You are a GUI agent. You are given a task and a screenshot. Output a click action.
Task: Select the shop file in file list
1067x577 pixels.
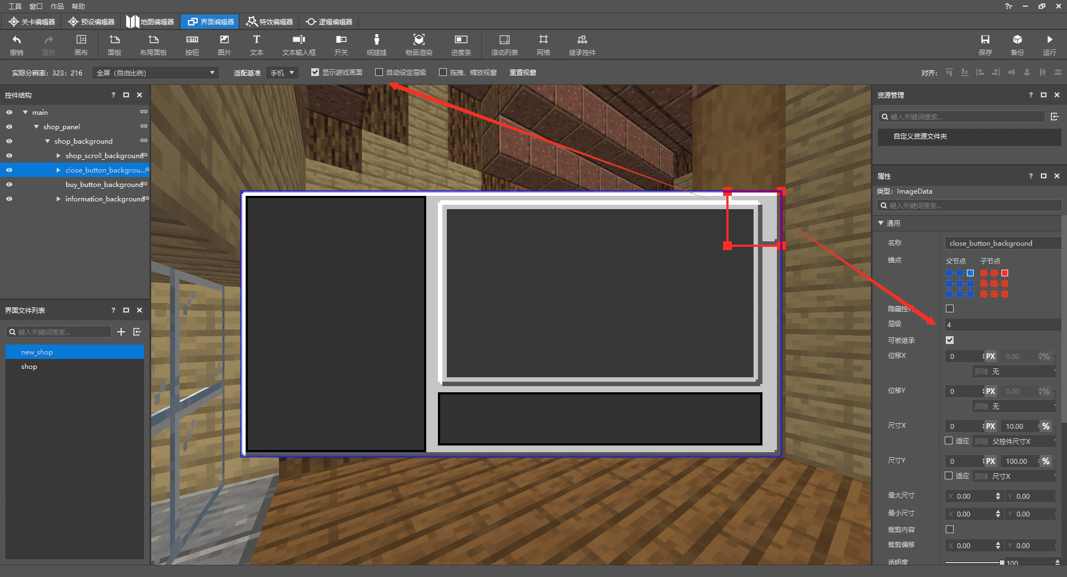pos(74,367)
